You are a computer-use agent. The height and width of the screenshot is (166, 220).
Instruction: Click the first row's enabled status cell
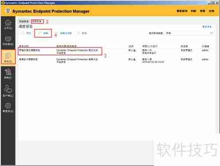coord(132,50)
